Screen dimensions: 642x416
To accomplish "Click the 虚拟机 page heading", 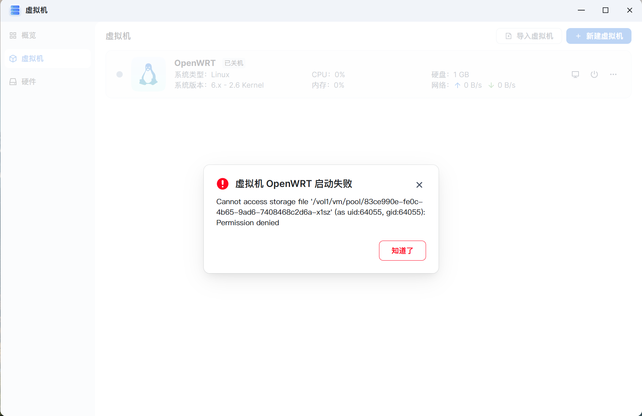I will (x=118, y=36).
